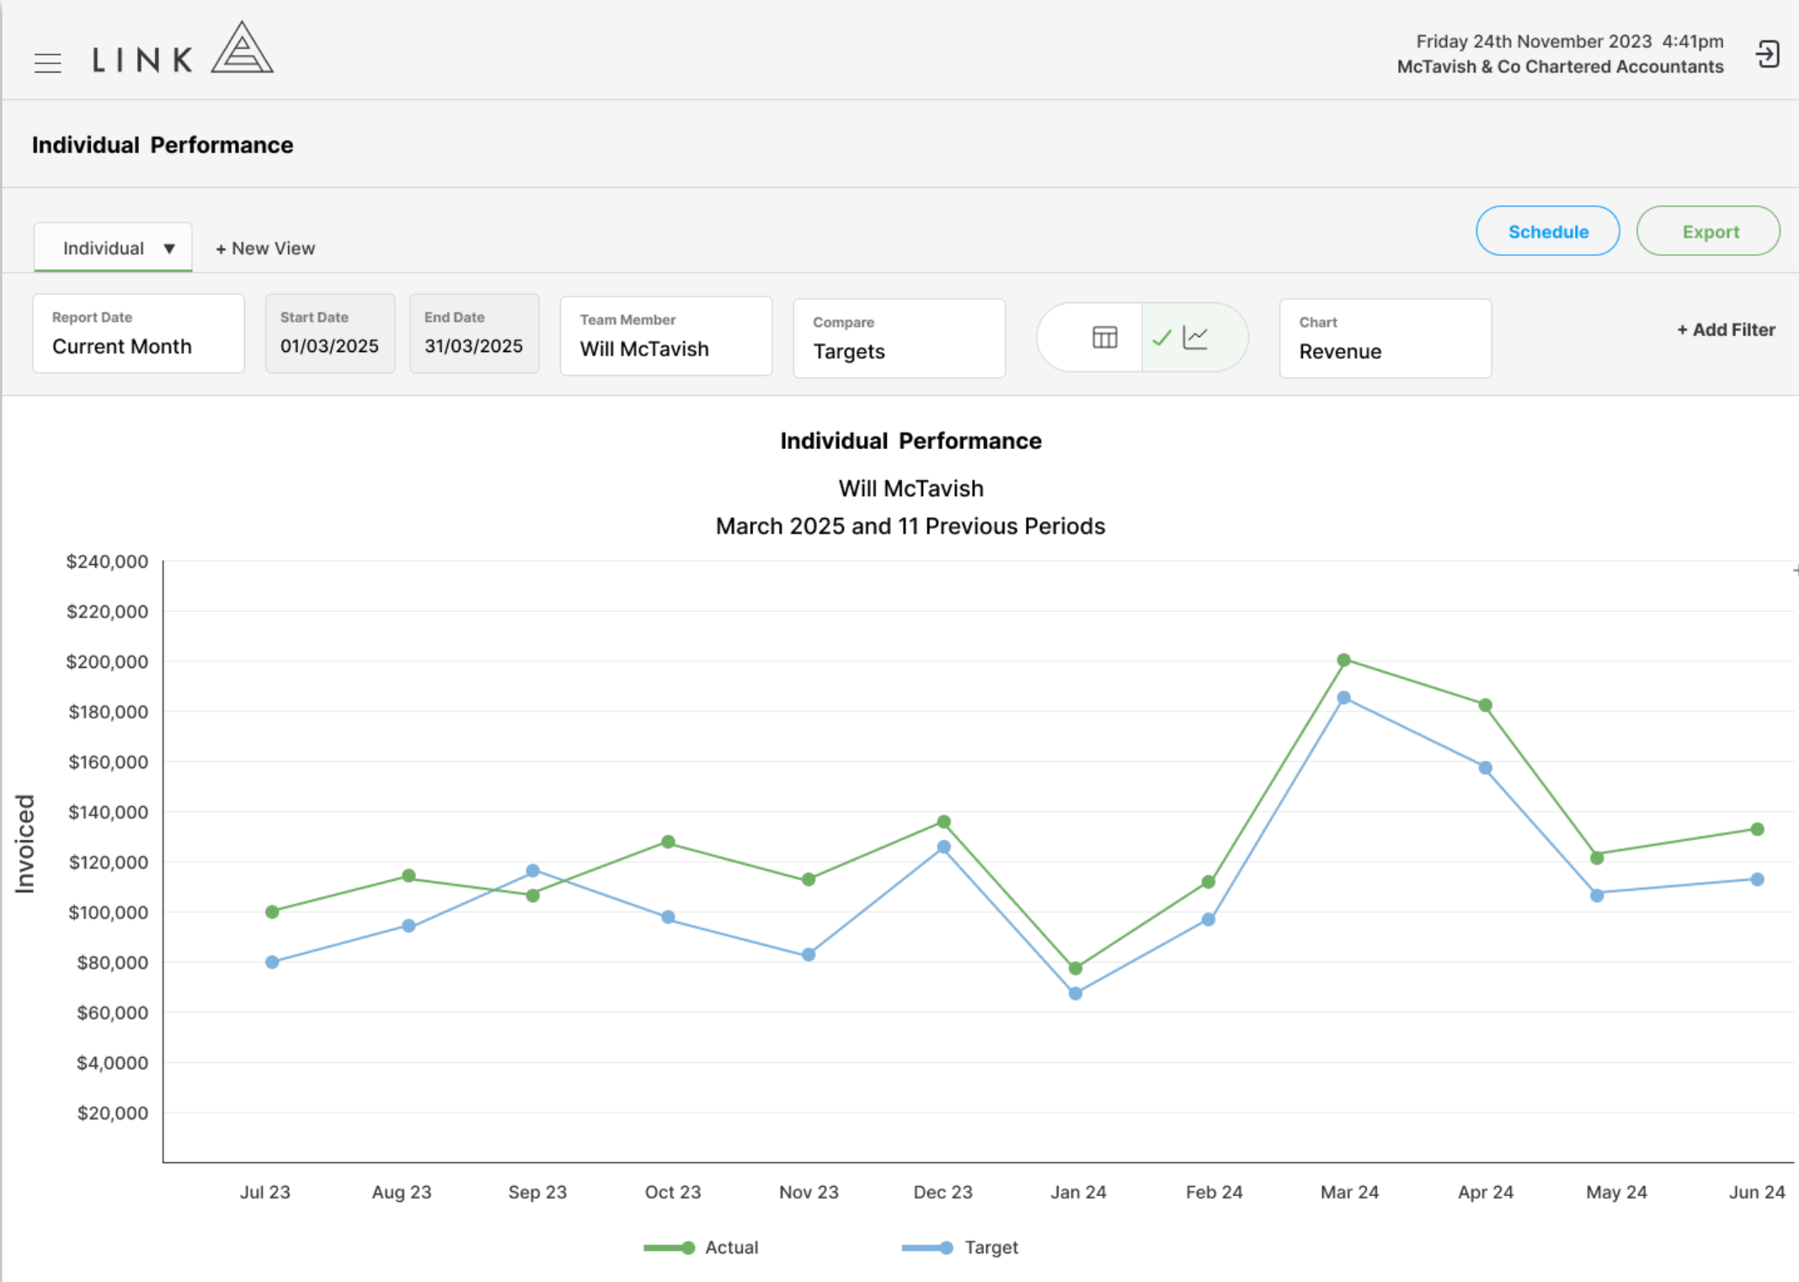This screenshot has width=1799, height=1282.
Task: Select the Actual data point for Apr 24
Action: (x=1486, y=706)
